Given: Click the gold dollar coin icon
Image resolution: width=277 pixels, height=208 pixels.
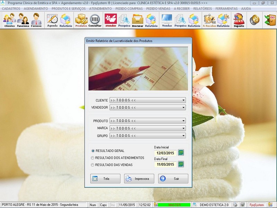Looking at the screenshot, I should coord(254,20).
